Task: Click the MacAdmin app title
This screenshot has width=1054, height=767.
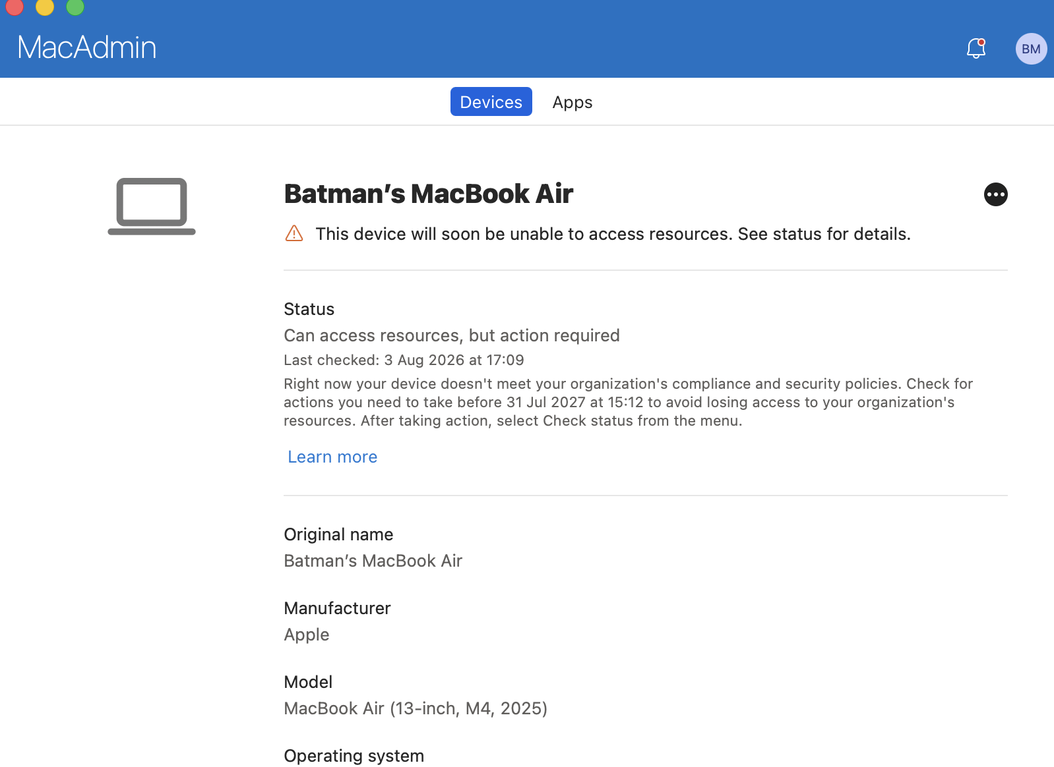Action: [x=87, y=47]
